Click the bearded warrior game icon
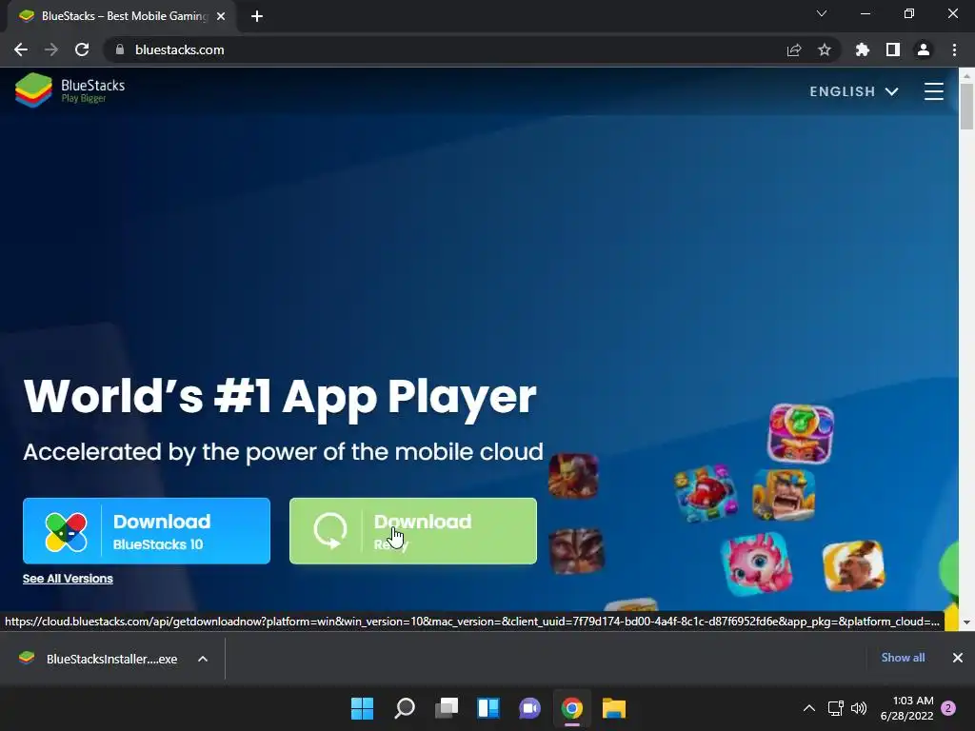975x731 pixels. pyautogui.click(x=853, y=565)
